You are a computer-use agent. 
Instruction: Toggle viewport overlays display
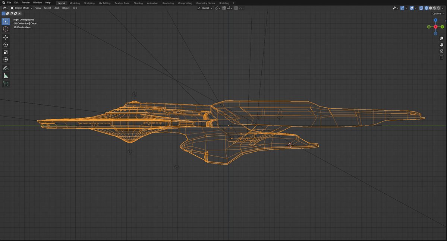(x=412, y=8)
